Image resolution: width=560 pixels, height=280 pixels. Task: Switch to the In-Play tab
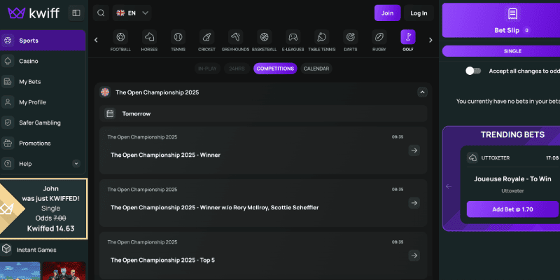(207, 69)
